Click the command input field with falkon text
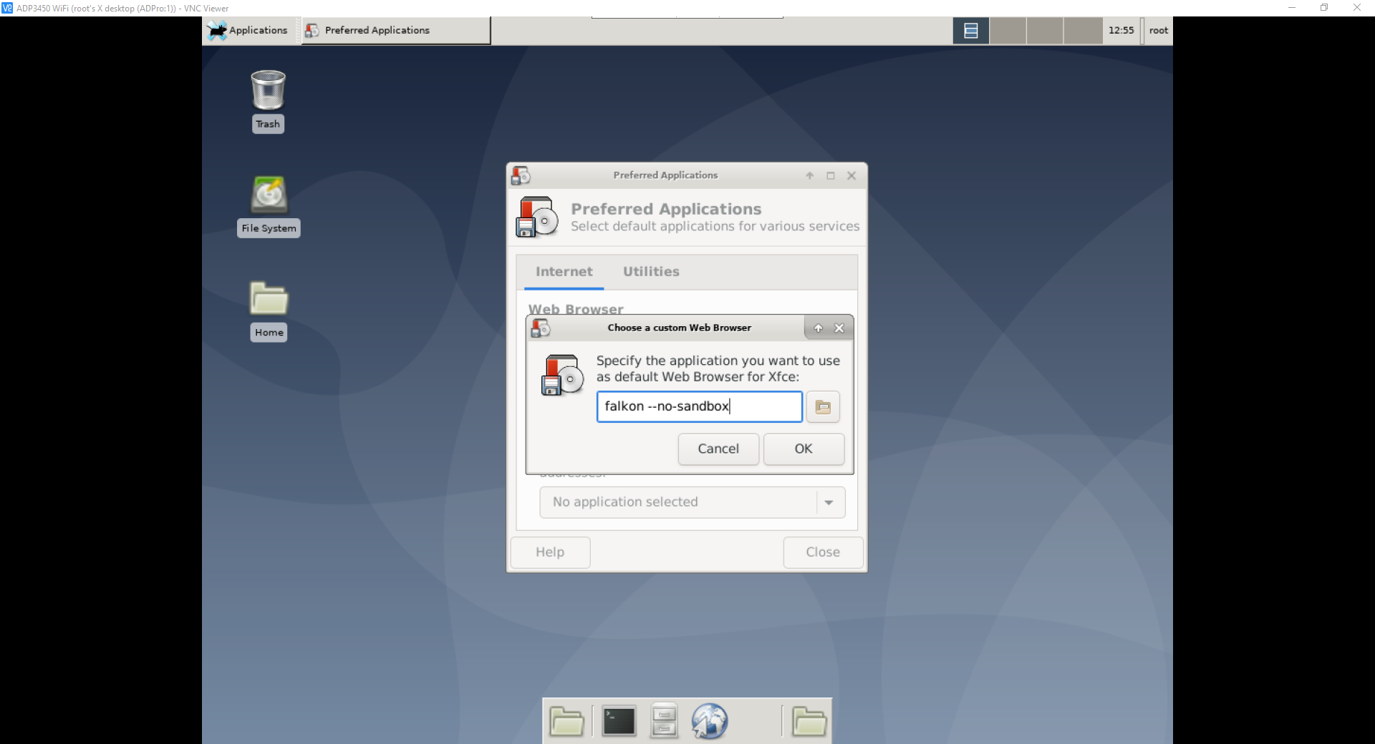The image size is (1375, 744). (700, 407)
